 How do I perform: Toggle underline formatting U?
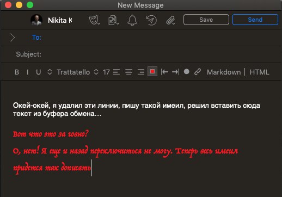[38, 72]
